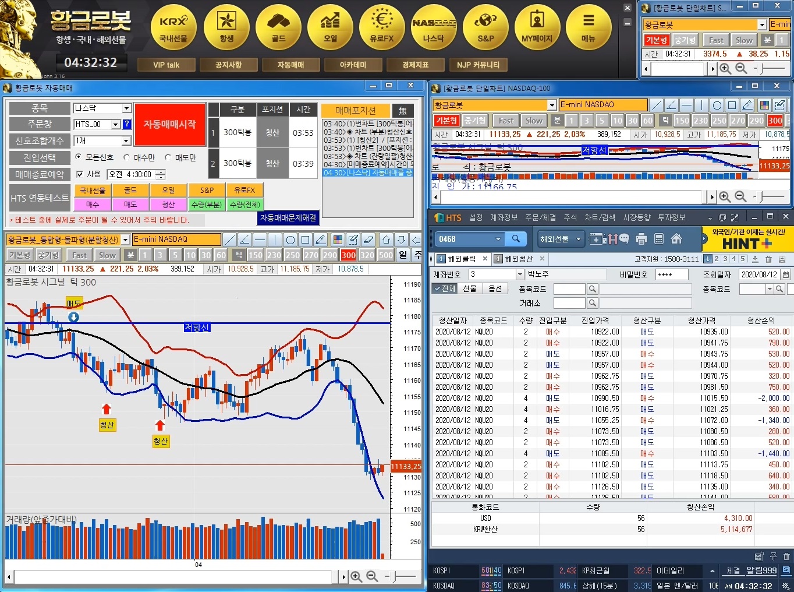Zoom in on the bottom-left chart

356,576
